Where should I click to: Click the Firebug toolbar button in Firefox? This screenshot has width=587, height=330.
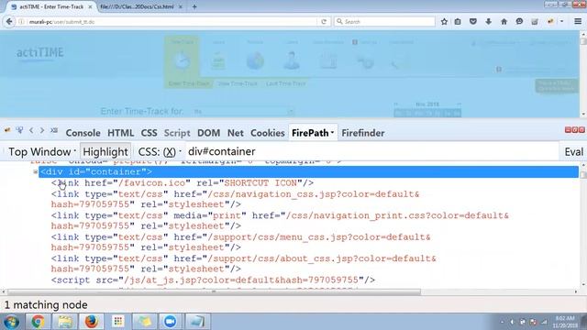coord(550,22)
